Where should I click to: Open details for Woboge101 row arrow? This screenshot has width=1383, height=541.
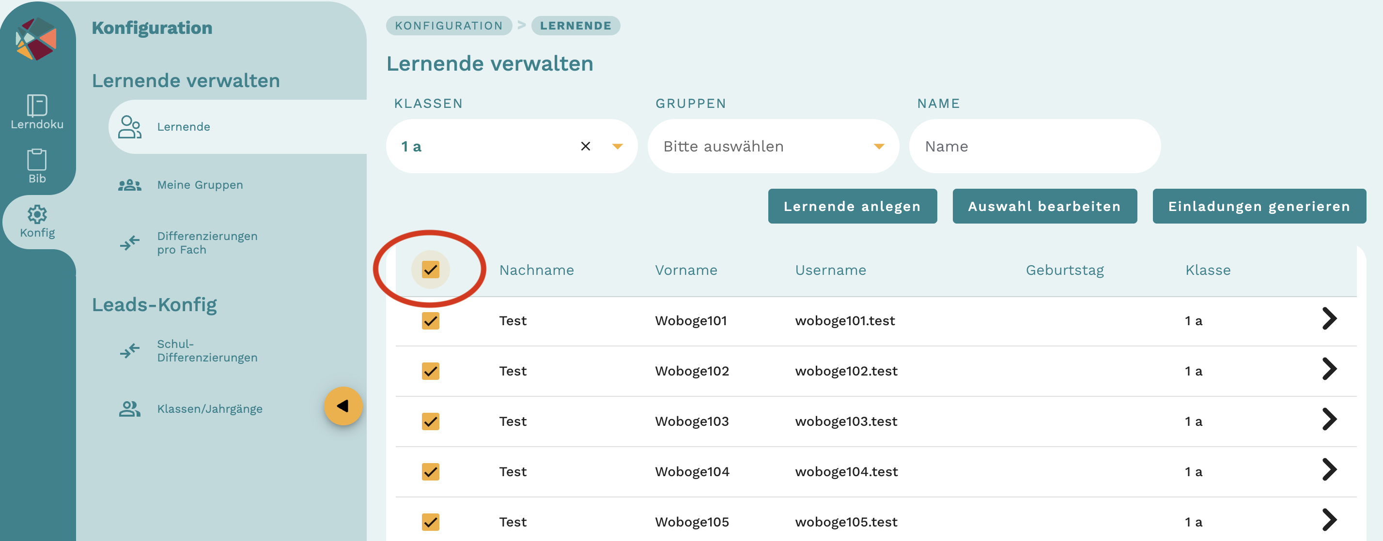[x=1328, y=319]
